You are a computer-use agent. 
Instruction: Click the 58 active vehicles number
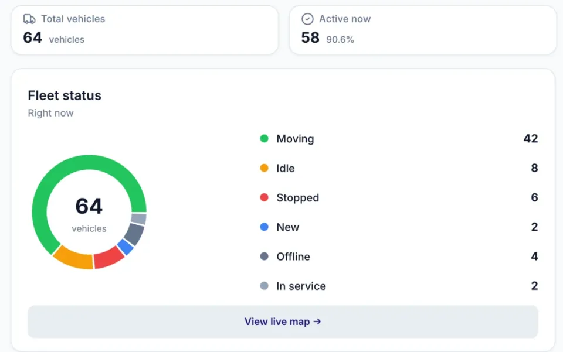(310, 37)
